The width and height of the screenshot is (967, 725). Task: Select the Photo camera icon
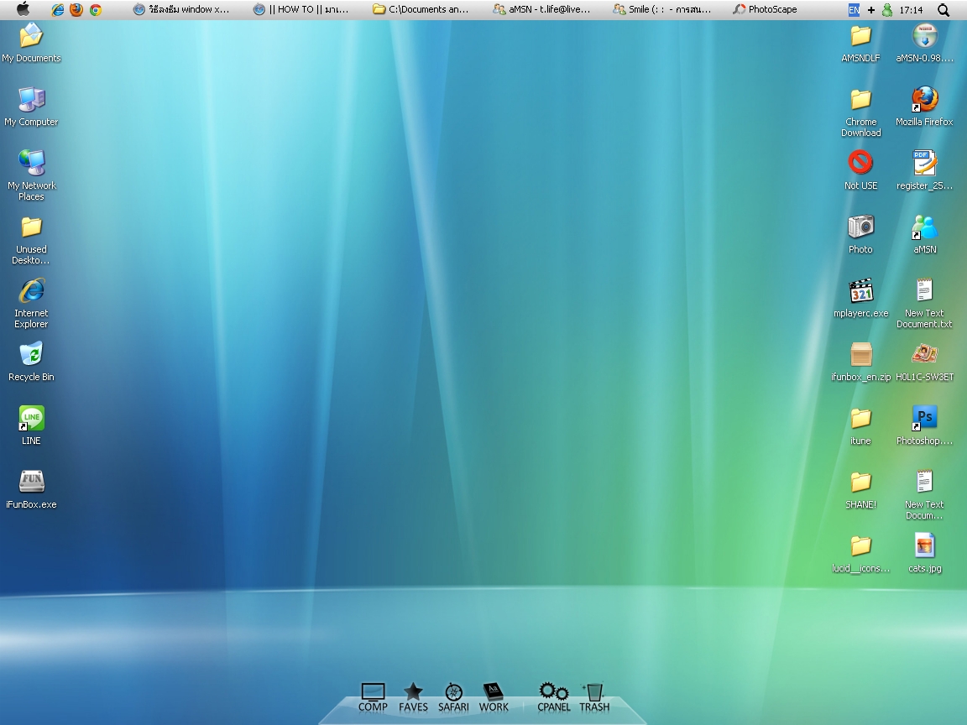[x=861, y=234]
